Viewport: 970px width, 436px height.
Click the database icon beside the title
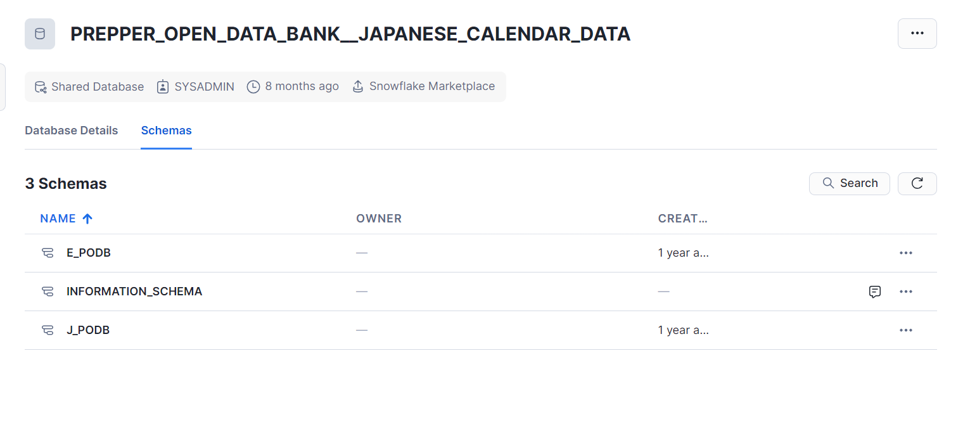pos(40,34)
